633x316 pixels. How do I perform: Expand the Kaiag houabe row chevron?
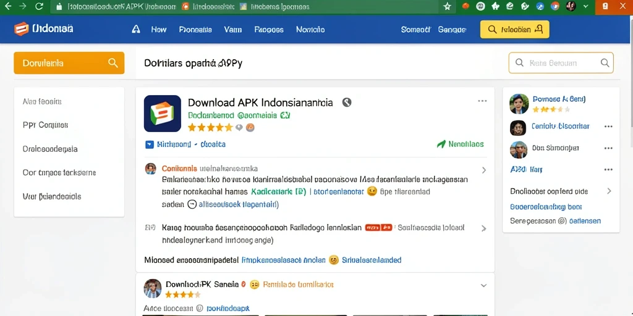click(x=484, y=228)
